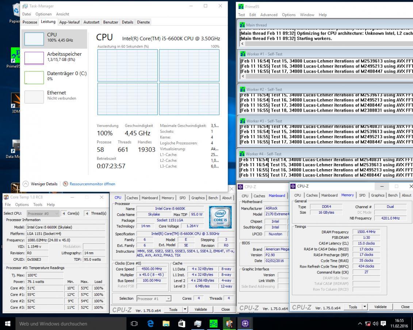Image resolution: width=413 pixels, height=330 pixels.
Task: Open Leistung tab in Task Manager
Action: [48, 22]
